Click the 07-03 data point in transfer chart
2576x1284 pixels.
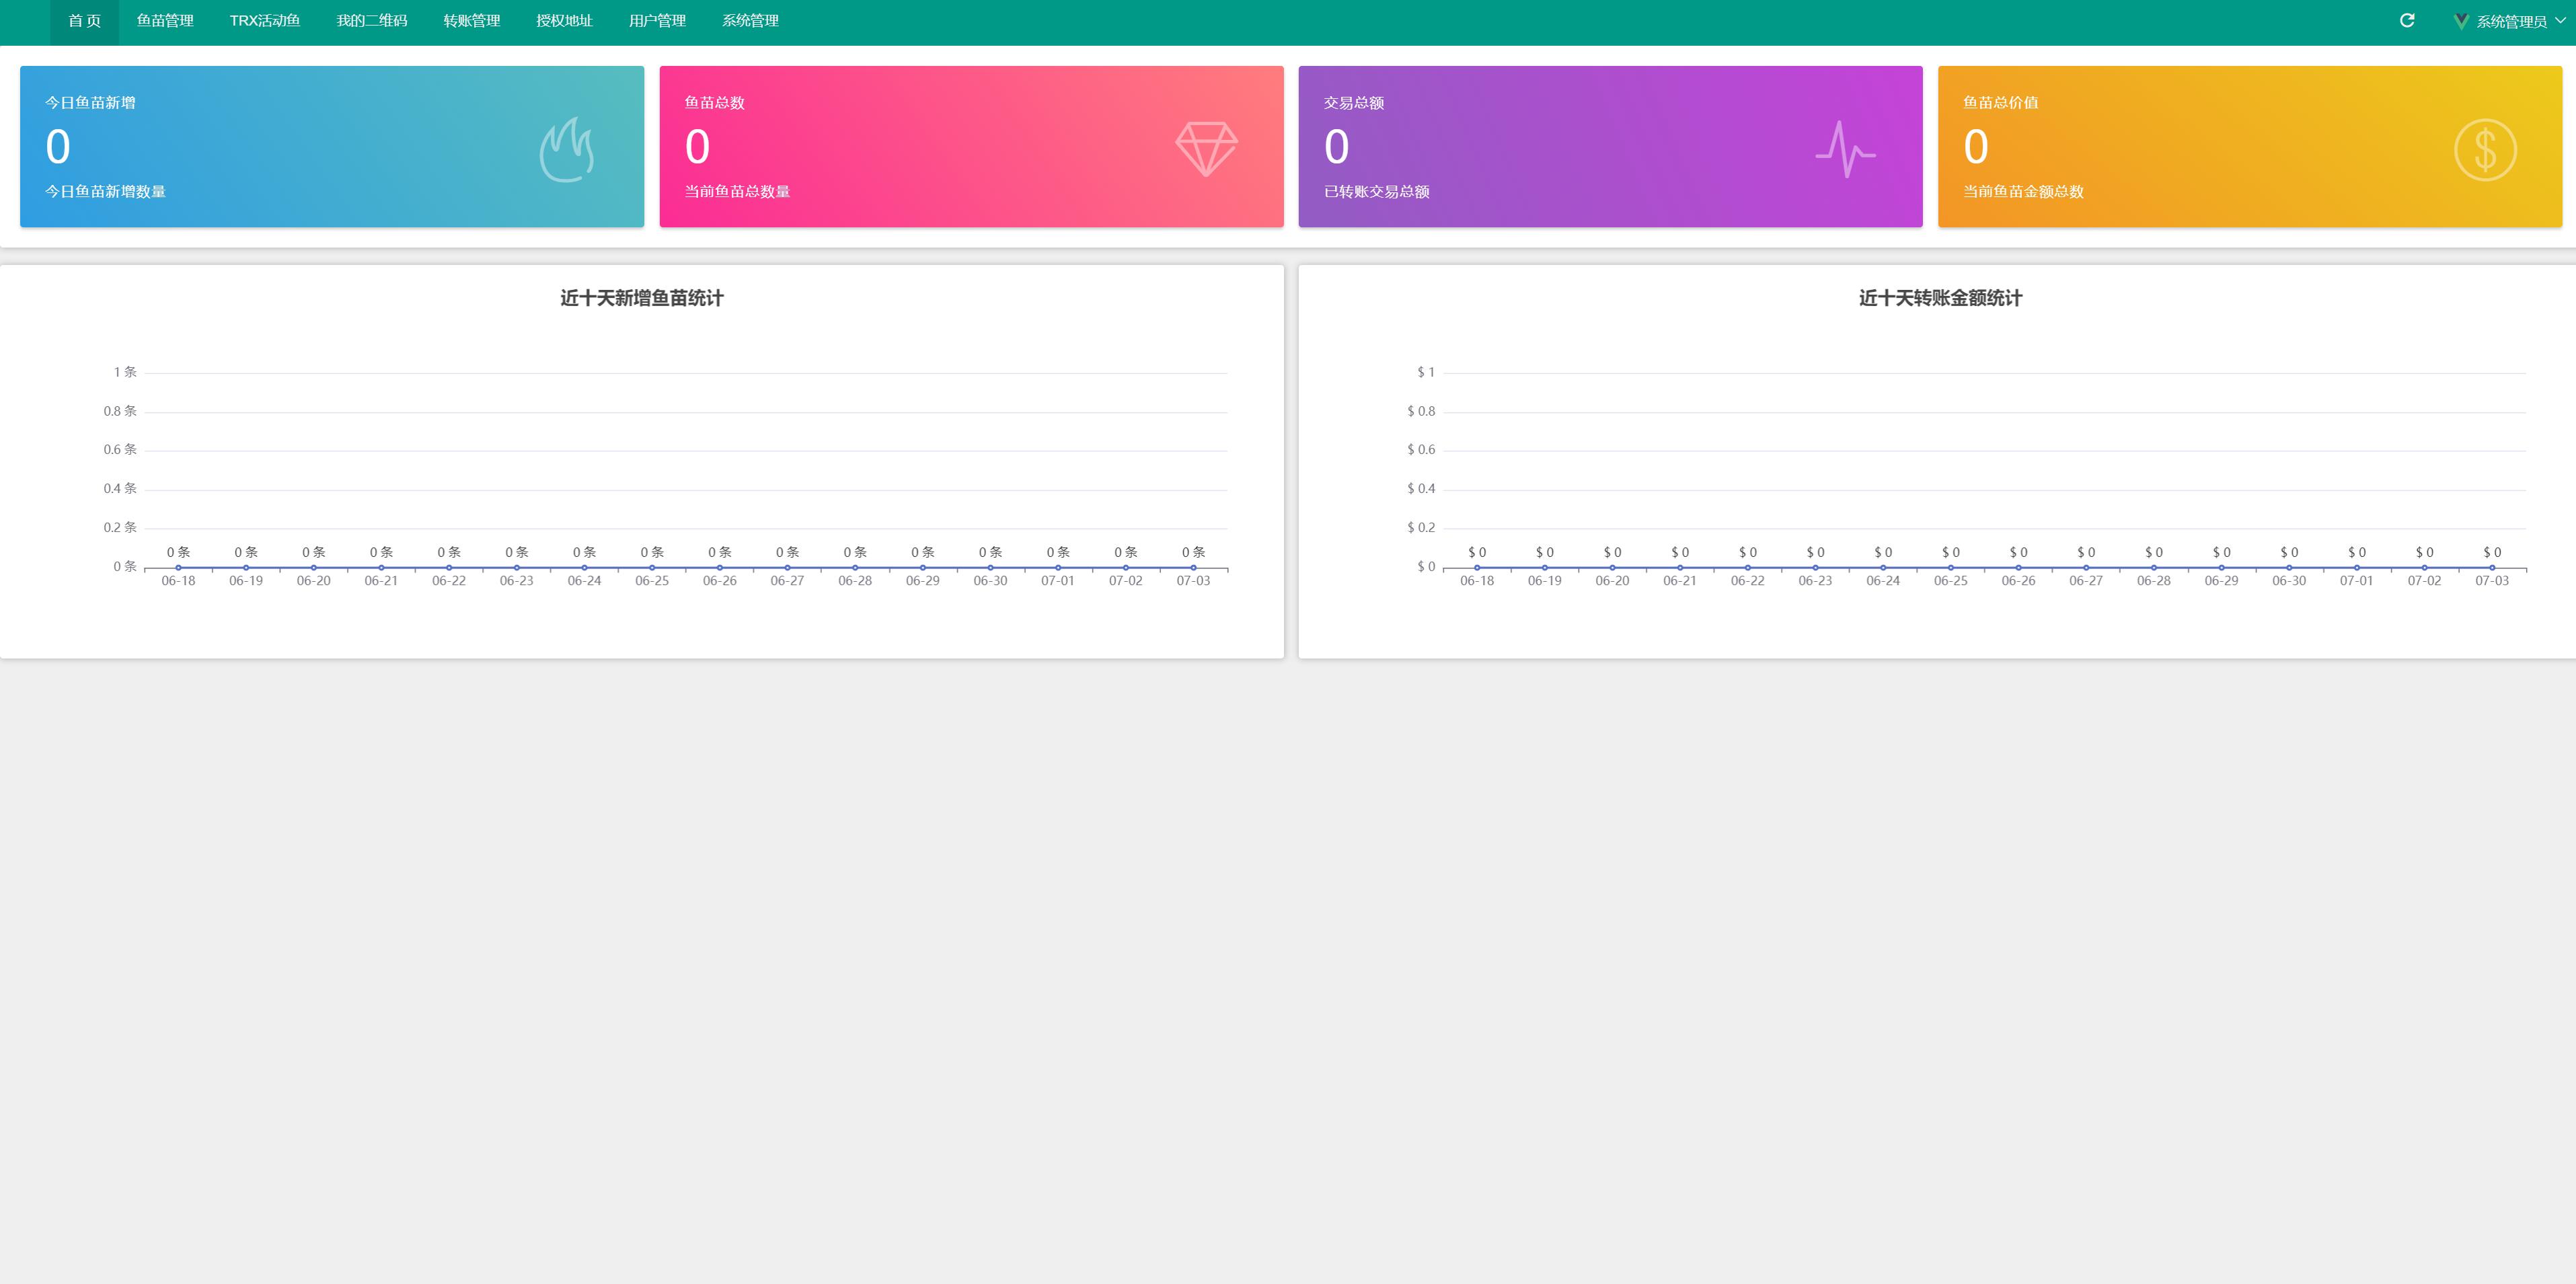tap(2492, 568)
